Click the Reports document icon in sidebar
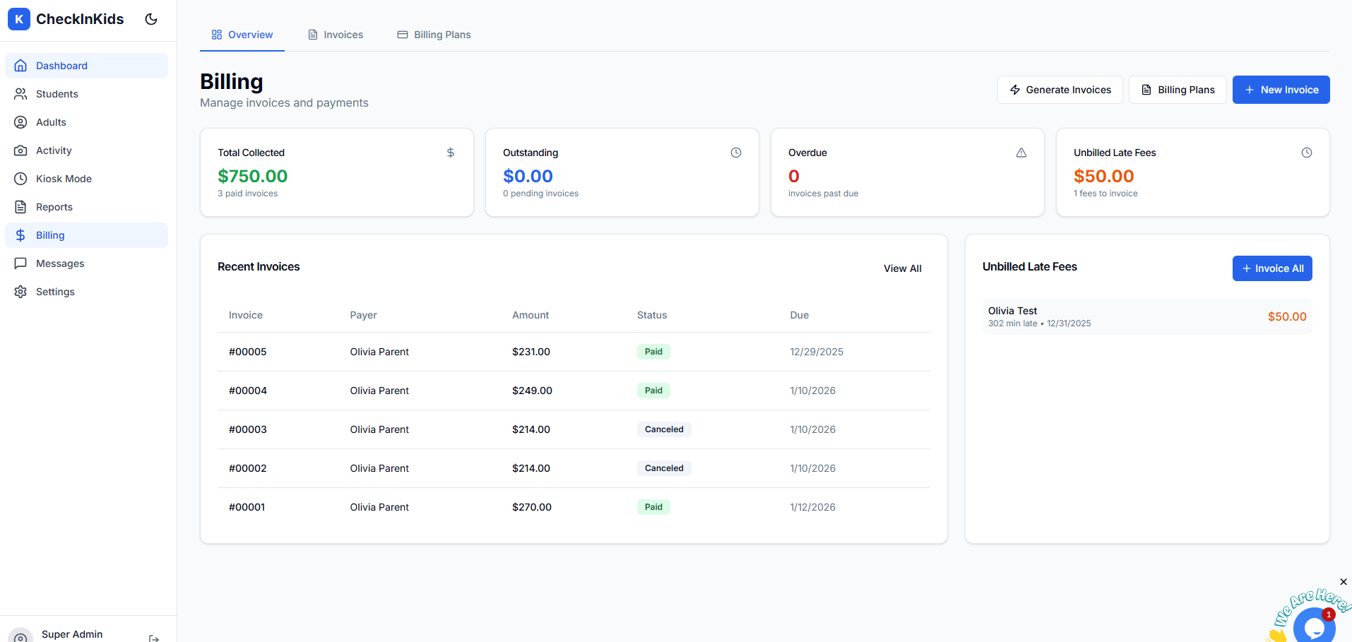 (20, 207)
